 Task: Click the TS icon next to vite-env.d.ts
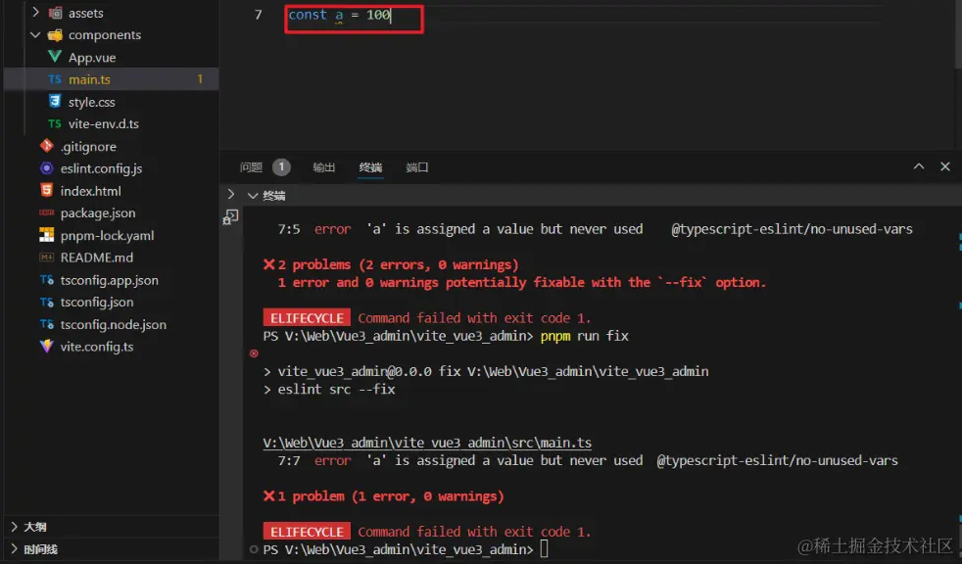[x=55, y=123]
